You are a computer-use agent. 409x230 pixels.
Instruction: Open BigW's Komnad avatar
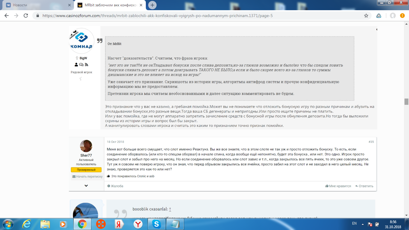81,41
